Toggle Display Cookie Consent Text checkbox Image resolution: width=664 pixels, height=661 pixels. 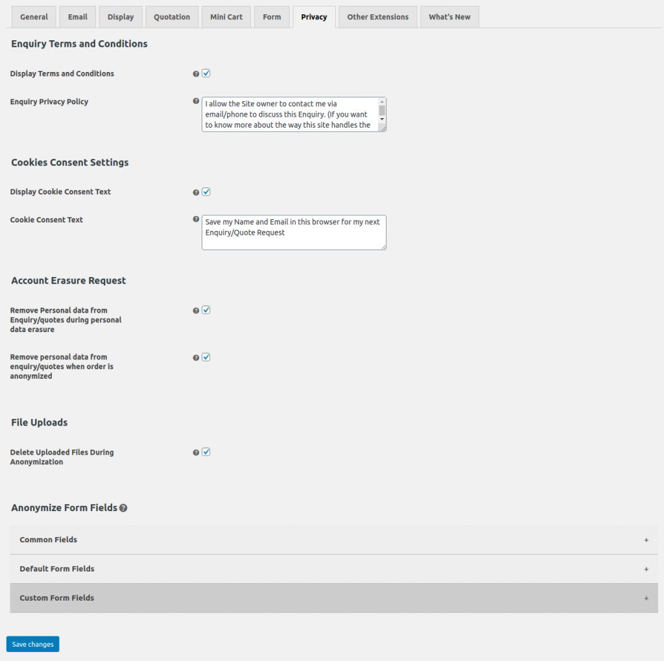[206, 192]
